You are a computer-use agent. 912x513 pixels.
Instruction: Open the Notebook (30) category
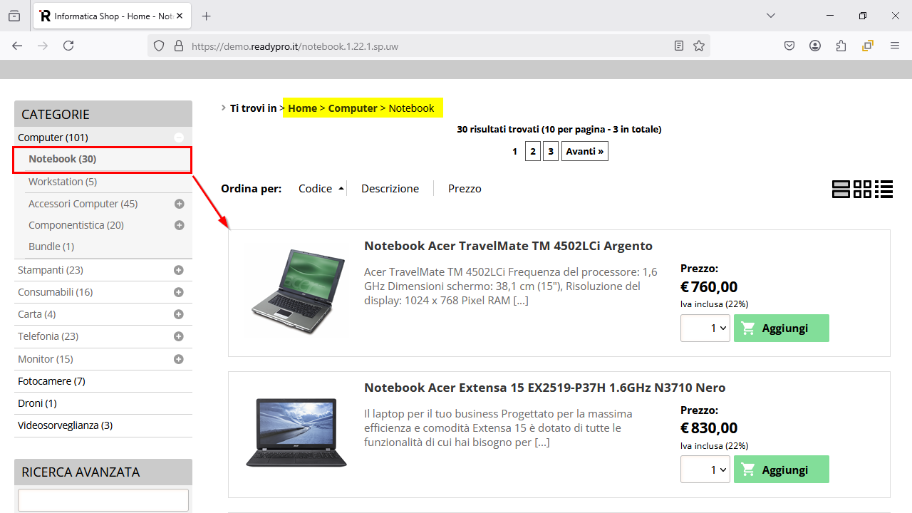[x=63, y=159]
